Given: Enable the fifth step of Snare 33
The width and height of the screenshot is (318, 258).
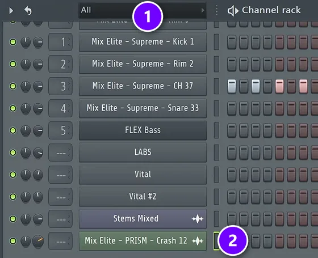Looking at the screenshot, I should point(279,108).
